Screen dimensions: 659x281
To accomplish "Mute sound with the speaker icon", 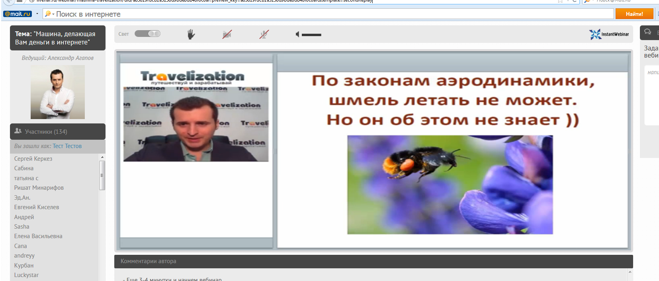I will coord(297,35).
